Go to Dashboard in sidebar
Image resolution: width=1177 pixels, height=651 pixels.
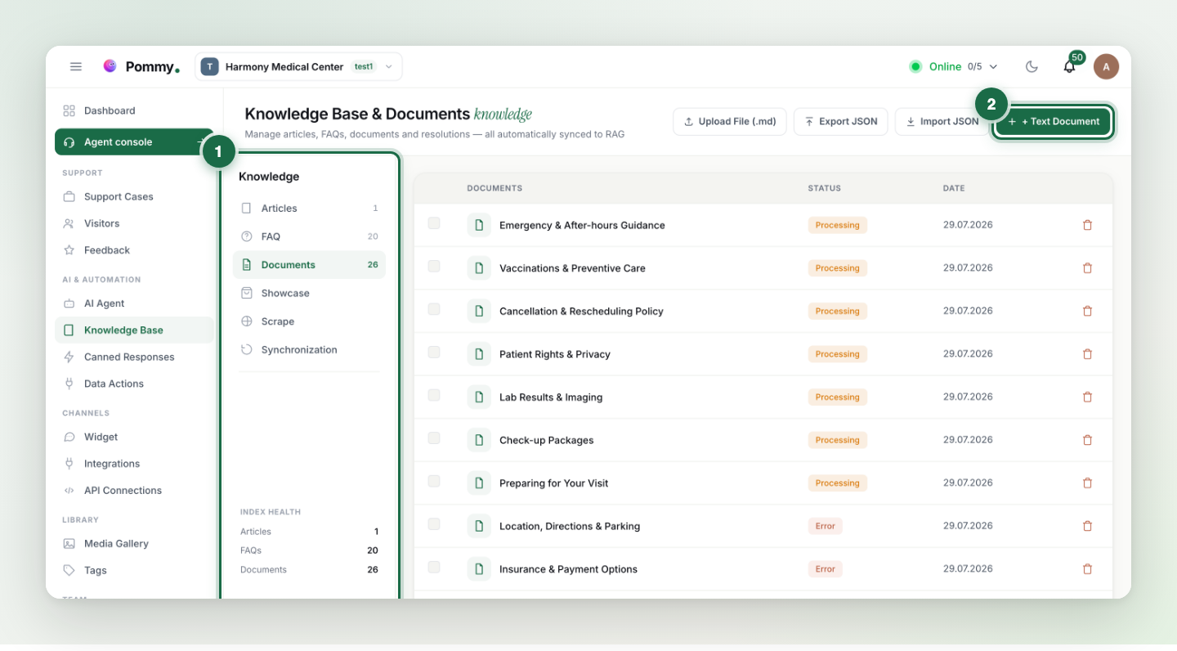point(134,111)
